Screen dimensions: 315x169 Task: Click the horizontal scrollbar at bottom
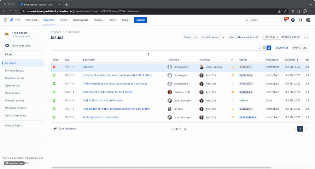pos(161,168)
